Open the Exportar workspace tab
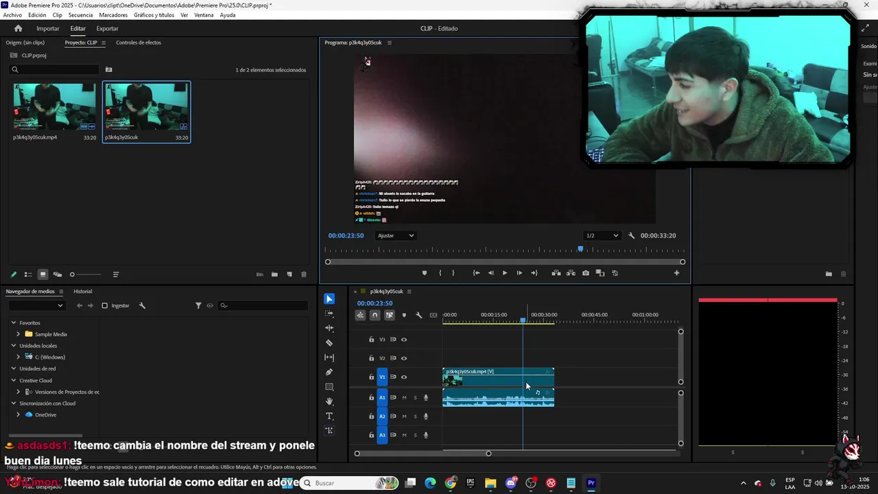The width and height of the screenshot is (878, 494). [107, 28]
